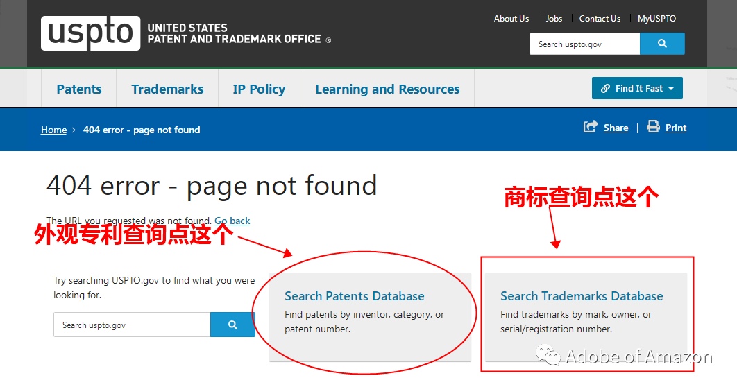737x387 pixels.
Task: Focus the header Search uspto.gov field
Action: (585, 44)
